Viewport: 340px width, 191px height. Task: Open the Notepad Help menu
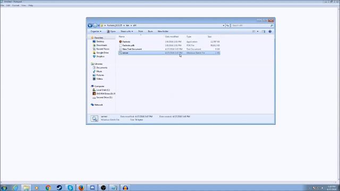[31, 5]
